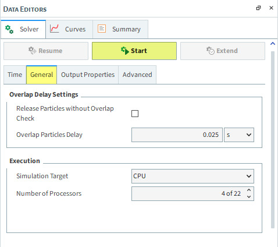Click the Overlap Particles Delay value field
This screenshot has height=247, width=278.
click(177, 135)
